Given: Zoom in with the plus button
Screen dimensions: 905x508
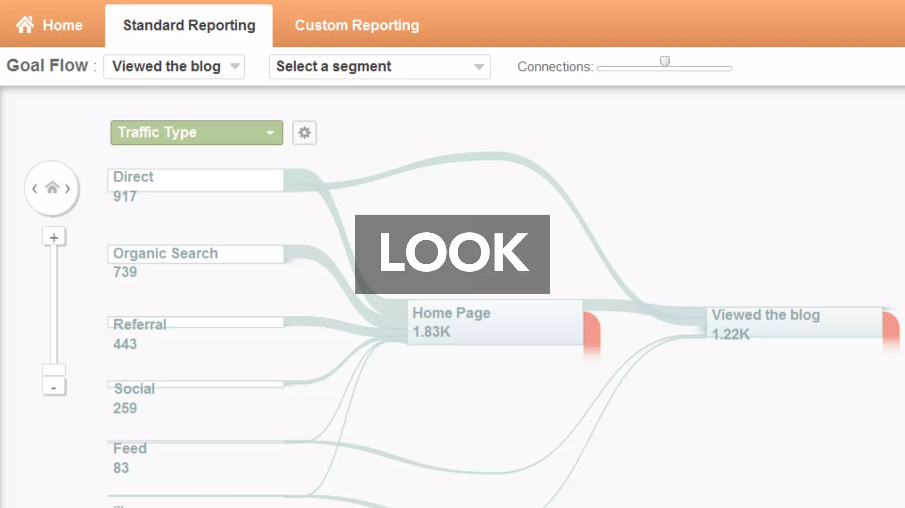Looking at the screenshot, I should point(54,238).
